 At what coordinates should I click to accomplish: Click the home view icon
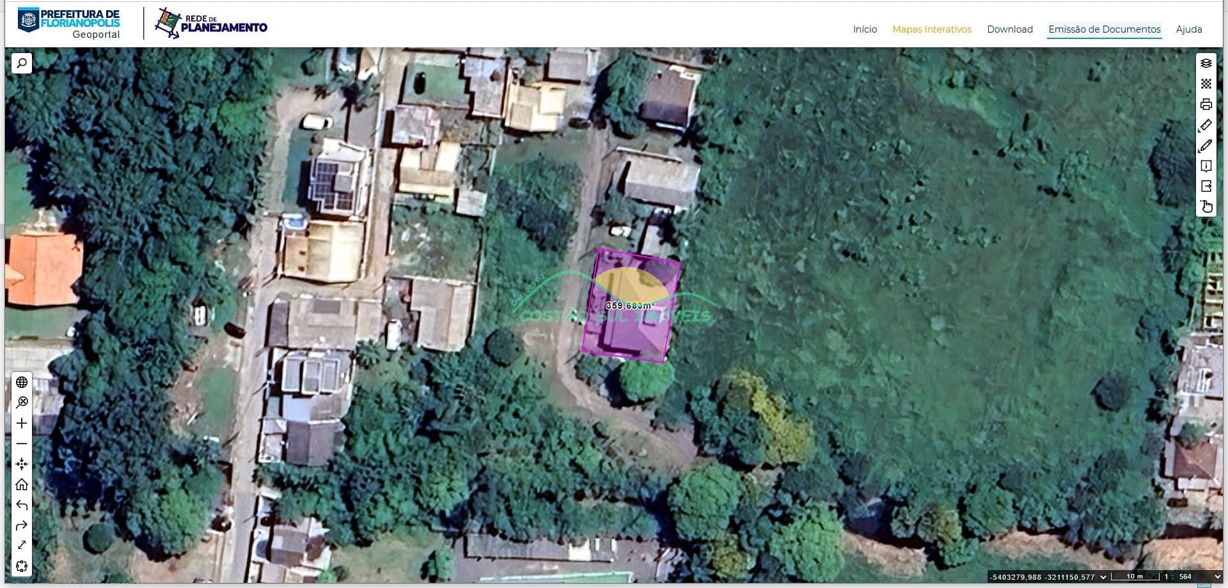coord(22,484)
